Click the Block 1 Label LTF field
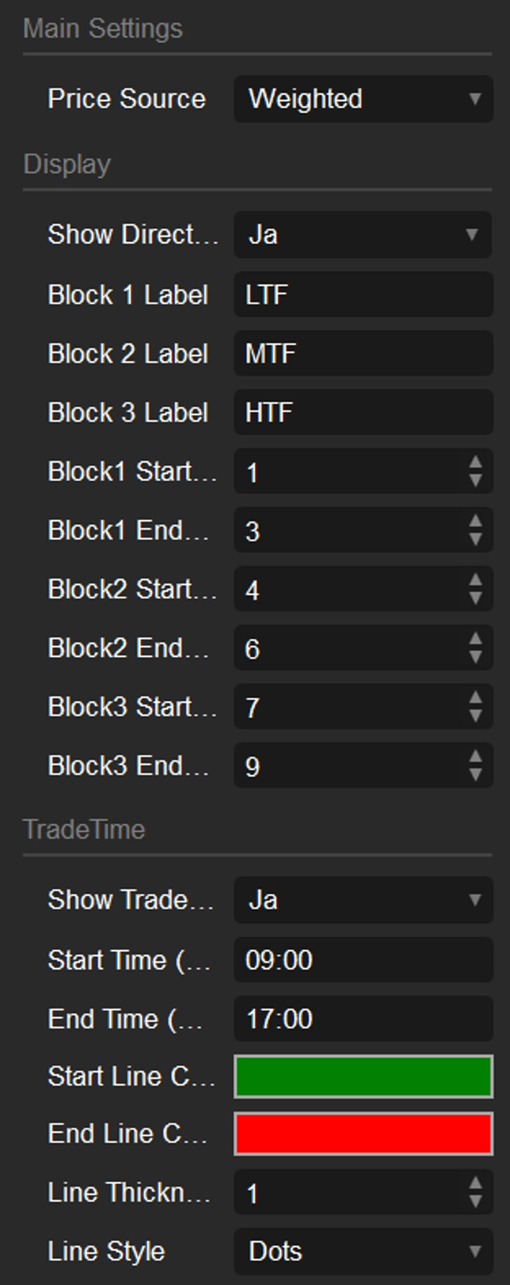510x1285 pixels. 363,295
